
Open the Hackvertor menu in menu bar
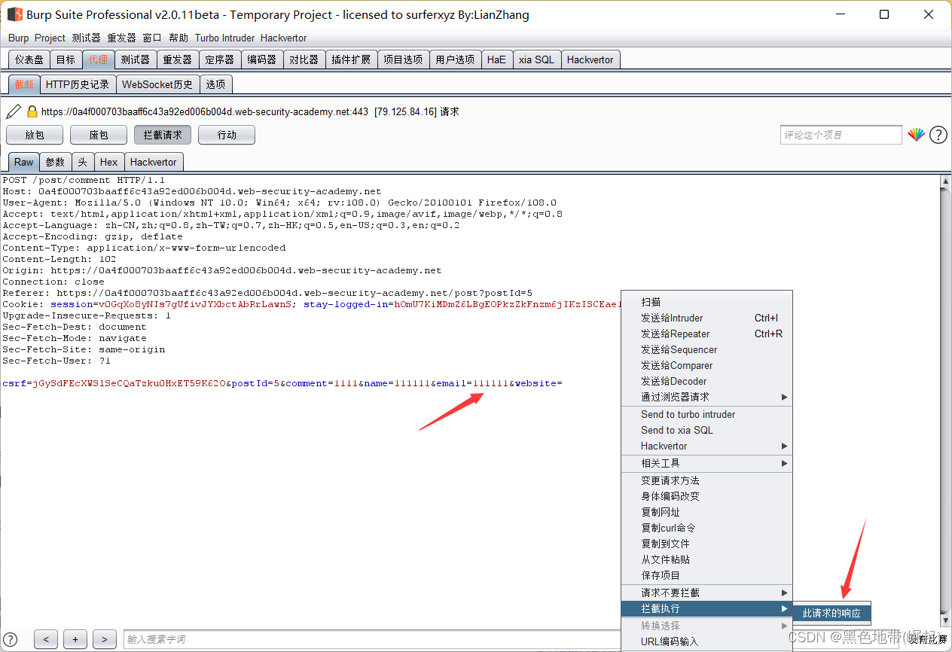click(x=283, y=38)
